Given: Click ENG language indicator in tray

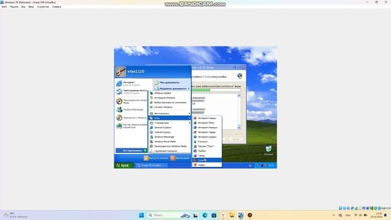Looking at the screenshot, I should click(x=348, y=215).
